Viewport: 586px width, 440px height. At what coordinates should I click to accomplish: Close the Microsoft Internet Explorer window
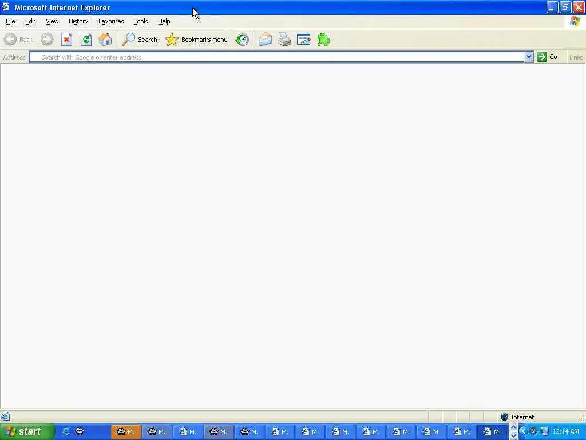pyautogui.click(x=579, y=7)
